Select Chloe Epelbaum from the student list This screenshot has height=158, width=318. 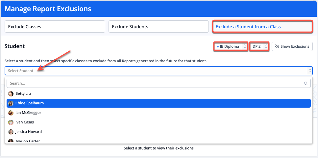[x=30, y=103]
